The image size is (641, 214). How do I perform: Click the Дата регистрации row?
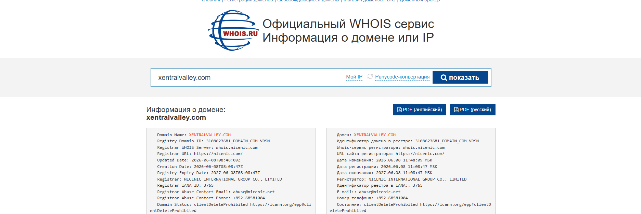click(x=387, y=167)
